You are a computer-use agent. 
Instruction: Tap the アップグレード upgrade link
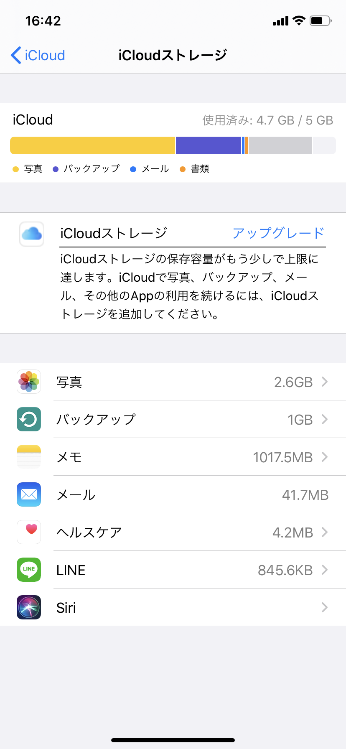279,233
